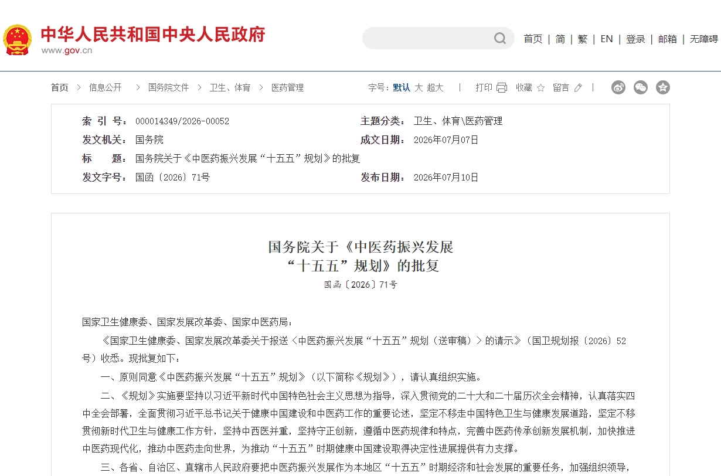Click the 发文字号 label
The image size is (721, 476).
click(104, 178)
